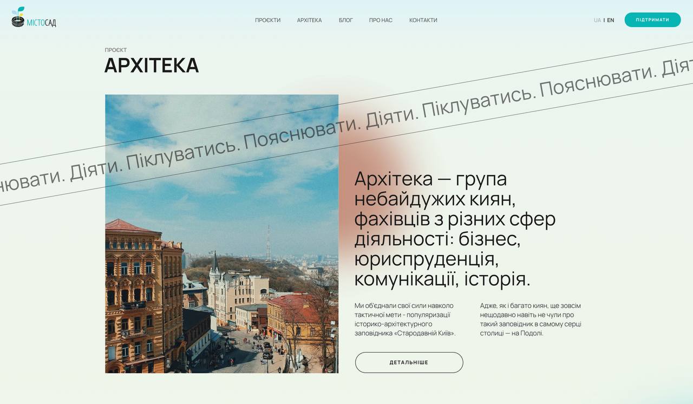Viewport: 693px width, 404px height.
Task: Click the large АРХІТЕКА page heading
Action: point(152,66)
